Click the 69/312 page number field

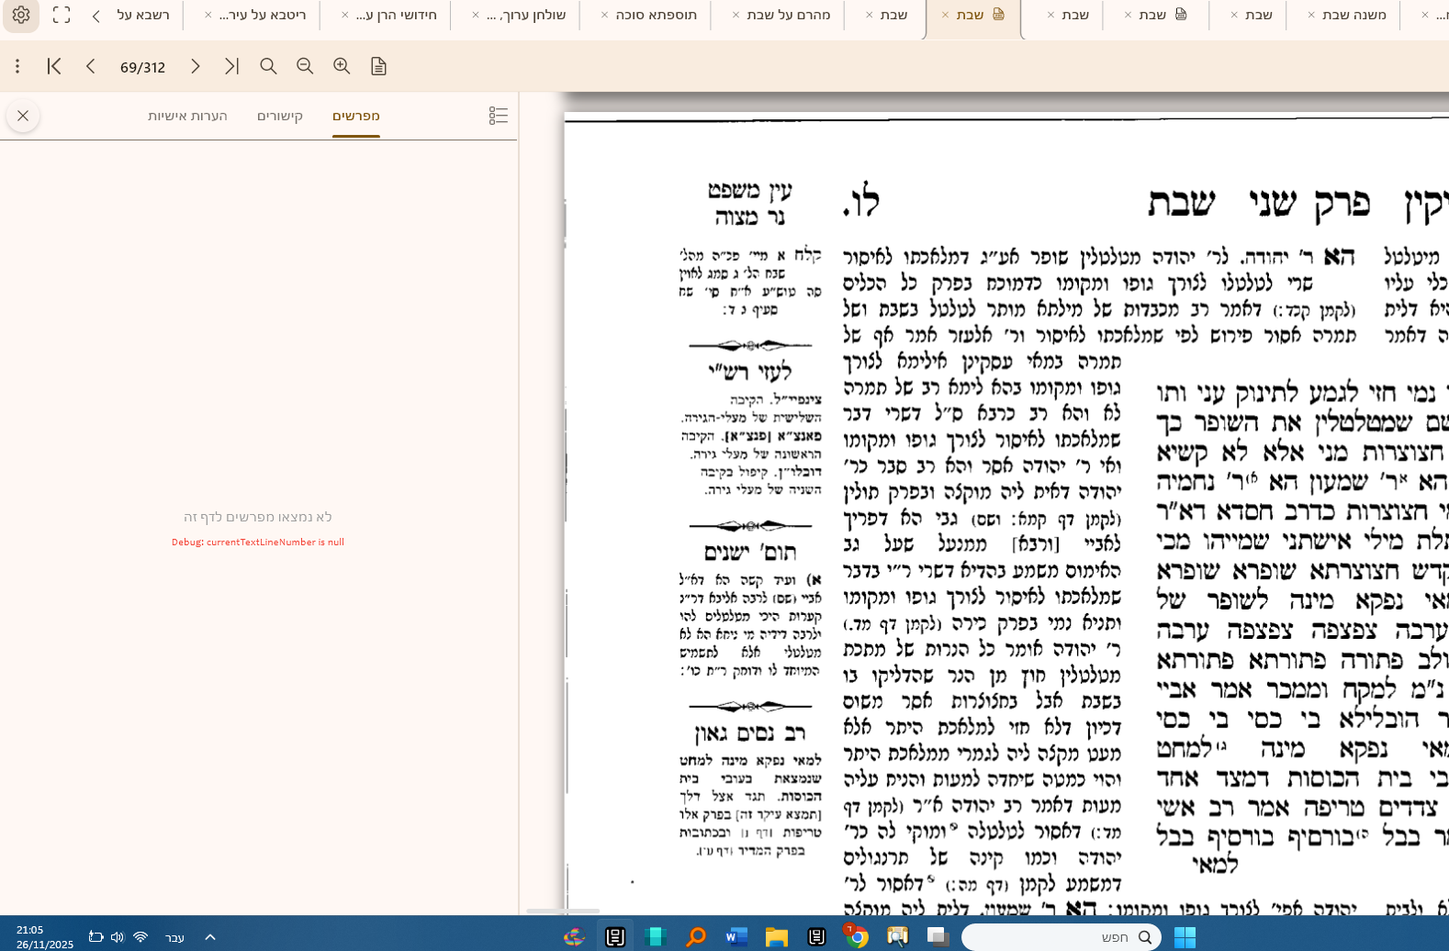click(x=142, y=67)
